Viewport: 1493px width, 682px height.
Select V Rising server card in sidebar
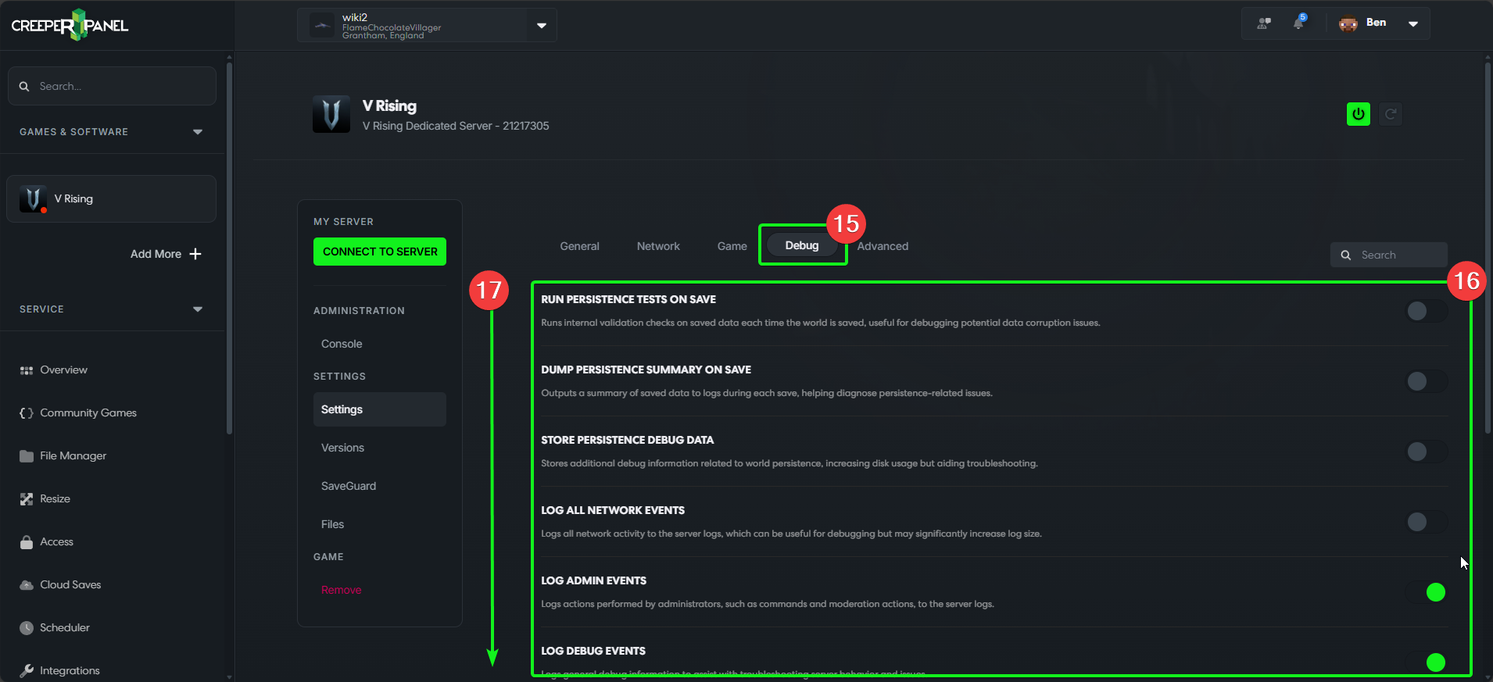112,199
